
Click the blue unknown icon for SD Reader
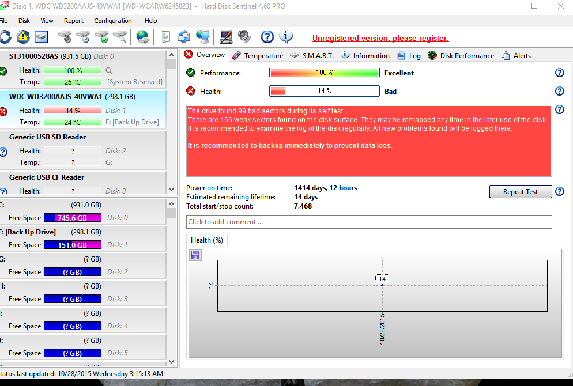pos(3,152)
